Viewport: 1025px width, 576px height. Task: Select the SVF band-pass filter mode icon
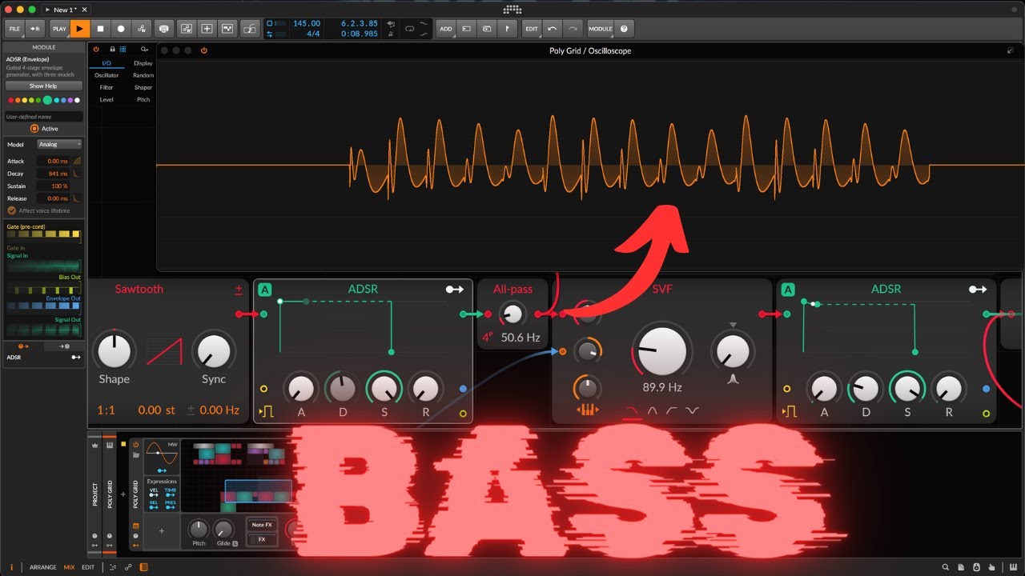tap(653, 411)
